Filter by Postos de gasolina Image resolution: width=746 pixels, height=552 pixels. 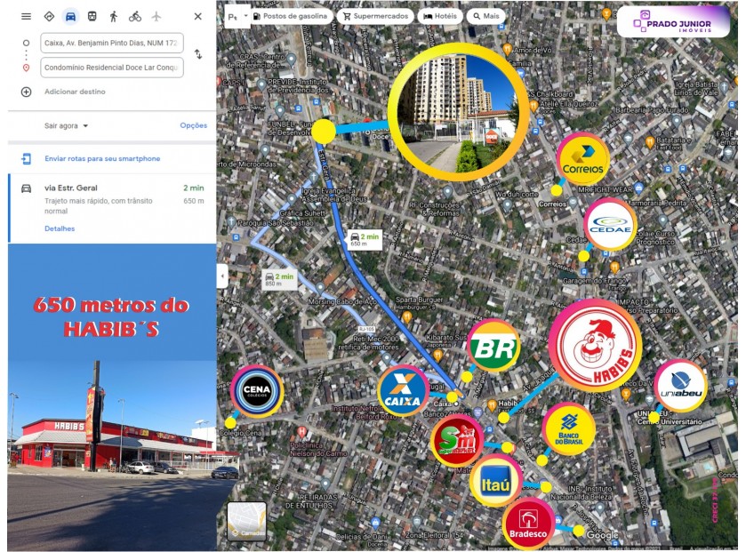click(x=290, y=16)
